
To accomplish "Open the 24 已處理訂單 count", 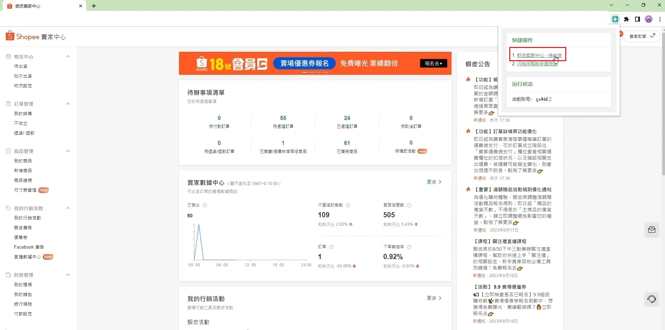I will [x=347, y=118].
